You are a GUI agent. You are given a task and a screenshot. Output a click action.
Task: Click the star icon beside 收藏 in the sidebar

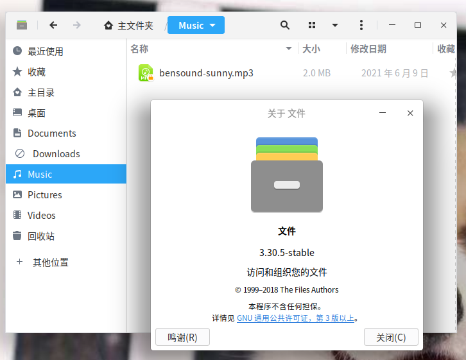coord(17,72)
